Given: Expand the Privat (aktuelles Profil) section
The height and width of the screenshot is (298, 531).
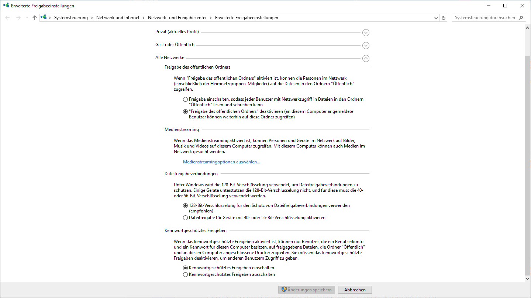Looking at the screenshot, I should tap(366, 32).
